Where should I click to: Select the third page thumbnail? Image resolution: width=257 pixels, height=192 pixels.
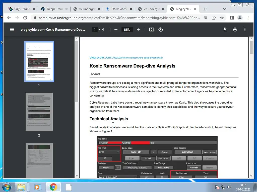tap(39, 160)
